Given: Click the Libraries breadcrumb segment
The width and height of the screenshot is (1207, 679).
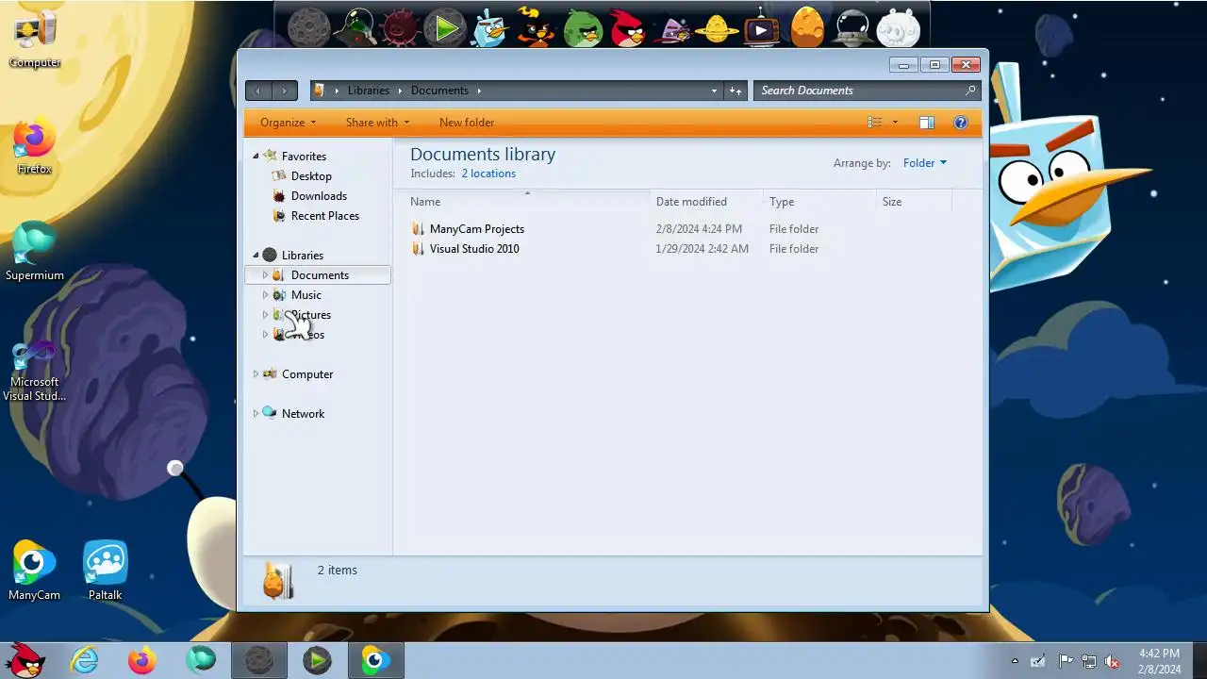Looking at the screenshot, I should point(368,91).
